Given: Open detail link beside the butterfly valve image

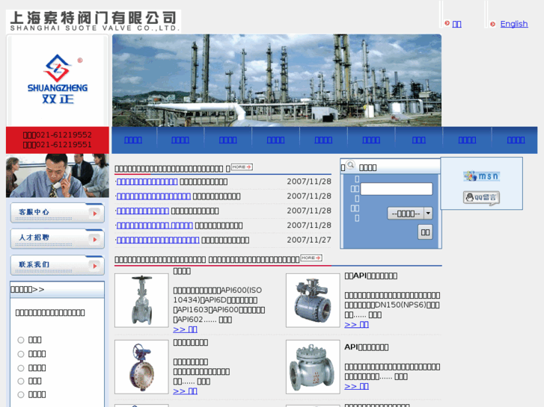Looking at the screenshot, I should tap(186, 391).
